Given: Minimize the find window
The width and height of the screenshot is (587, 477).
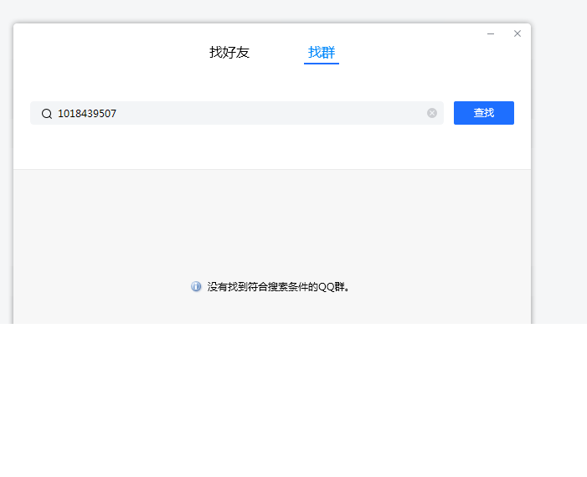Looking at the screenshot, I should [491, 33].
